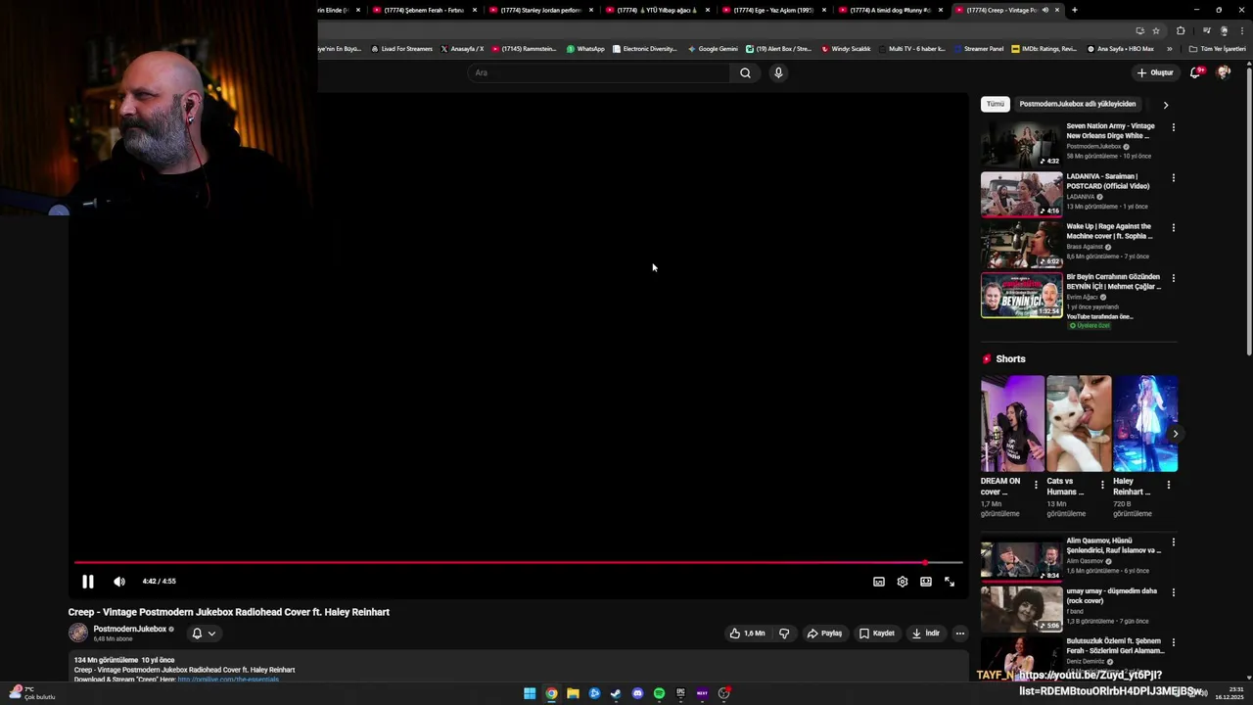Viewport: 1253px width, 705px height.
Task: Dislike the video with thumbs down
Action: (784, 634)
